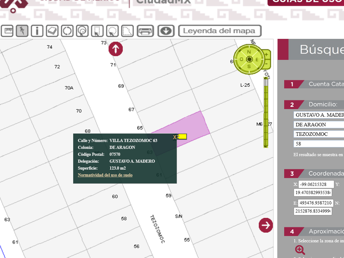Close the parcel info popup
The width and height of the screenshot is (344, 258).
[175, 137]
